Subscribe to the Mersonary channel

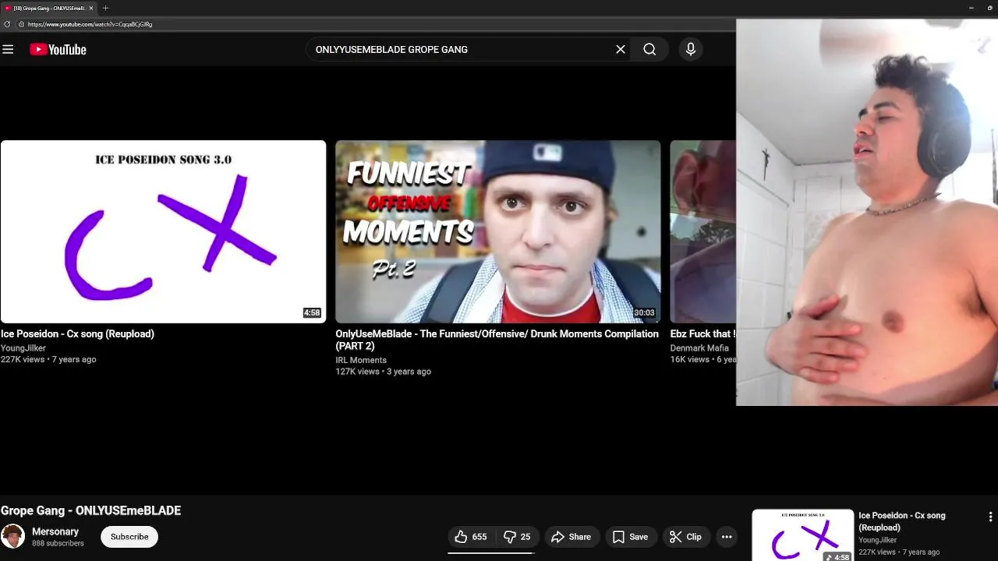pyautogui.click(x=129, y=537)
